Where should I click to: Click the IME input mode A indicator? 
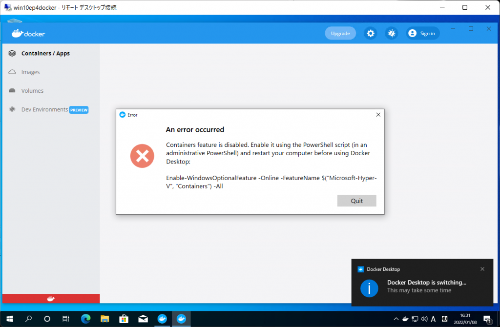434,319
